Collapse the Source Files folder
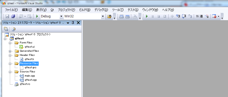 (x=10, y=72)
